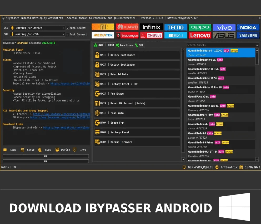Open the FB Group link

pyautogui.click(x=60, y=117)
